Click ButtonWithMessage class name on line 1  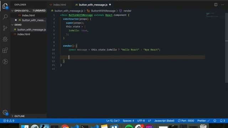81,15
